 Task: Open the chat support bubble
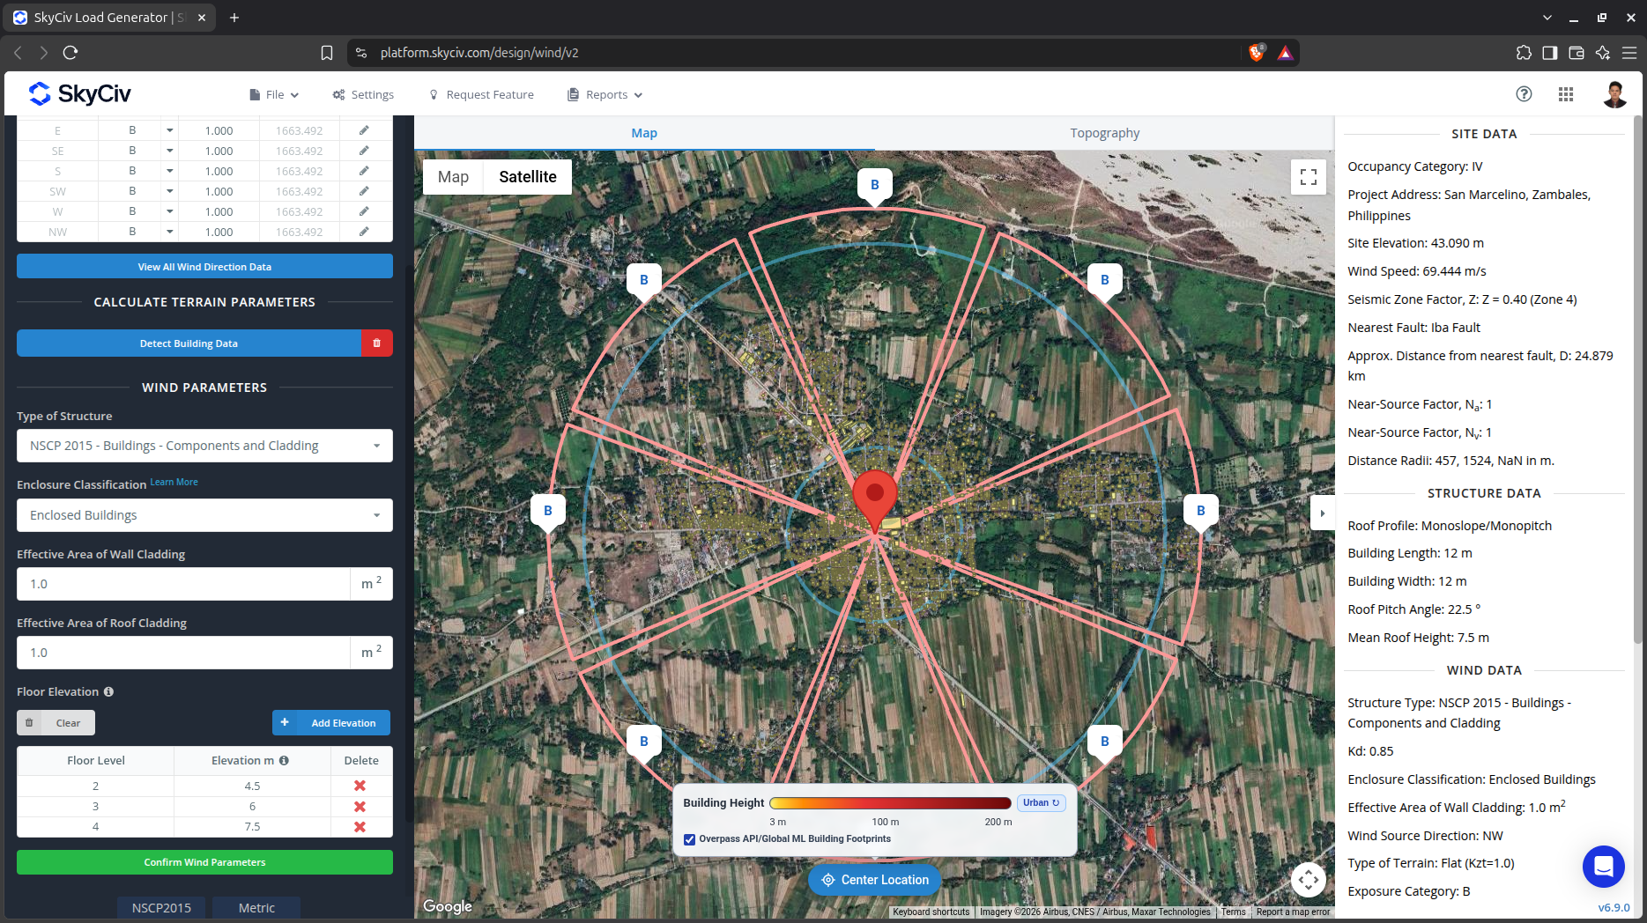tap(1604, 867)
